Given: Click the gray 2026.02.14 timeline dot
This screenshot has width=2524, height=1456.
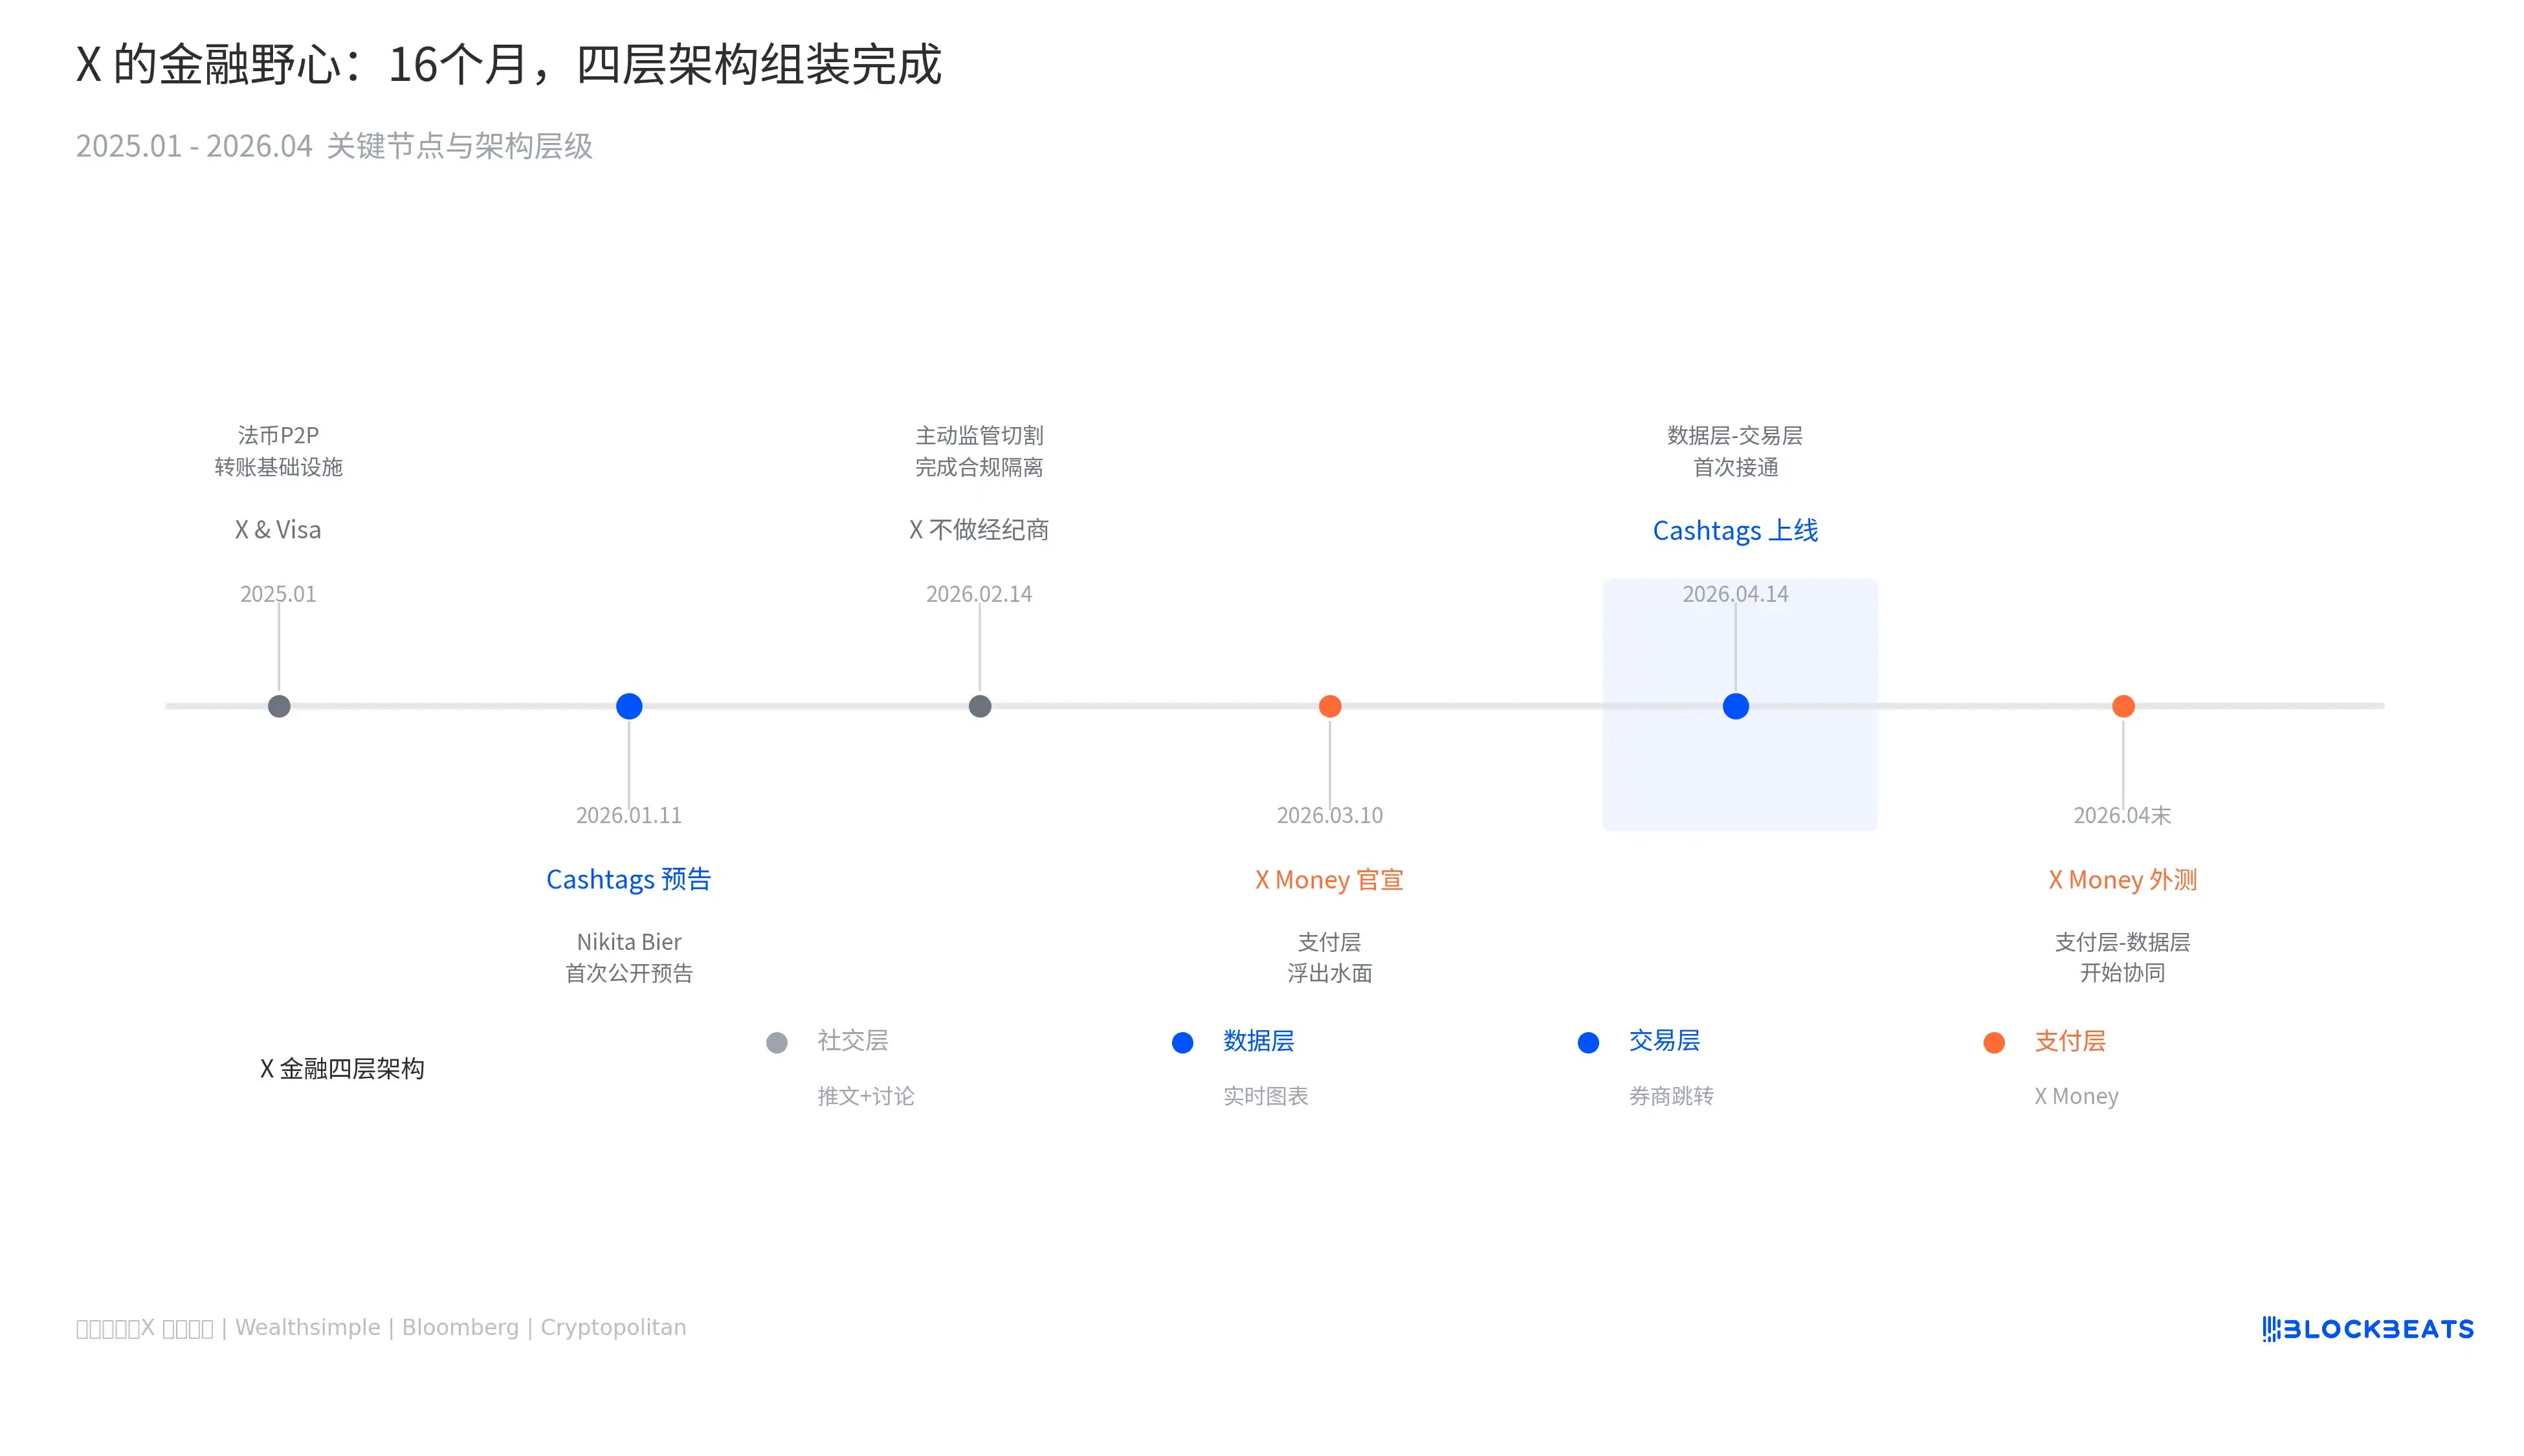Looking at the screenshot, I should tap(980, 706).
